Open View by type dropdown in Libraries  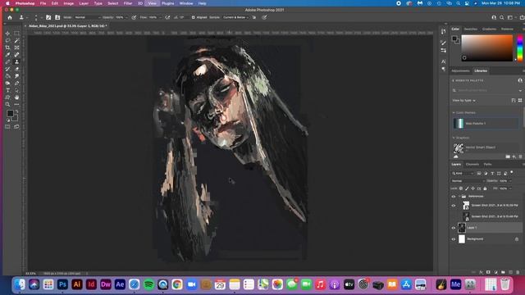pos(463,100)
